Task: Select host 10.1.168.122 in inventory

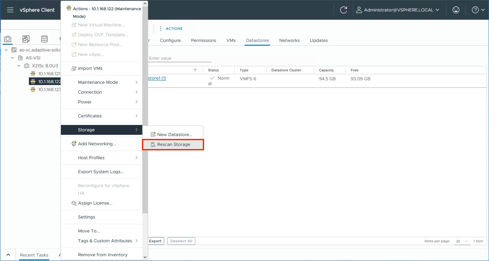Action: [x=49, y=82]
